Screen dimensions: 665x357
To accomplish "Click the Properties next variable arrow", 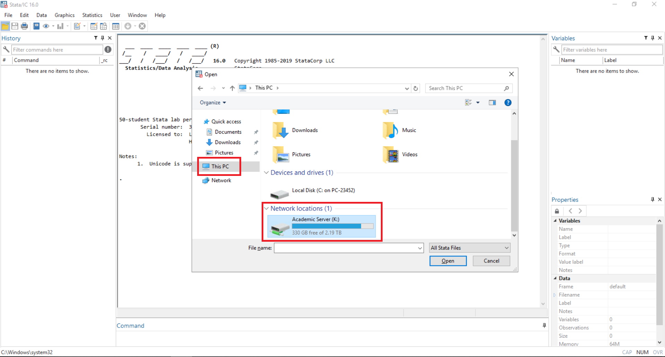I will click(580, 211).
